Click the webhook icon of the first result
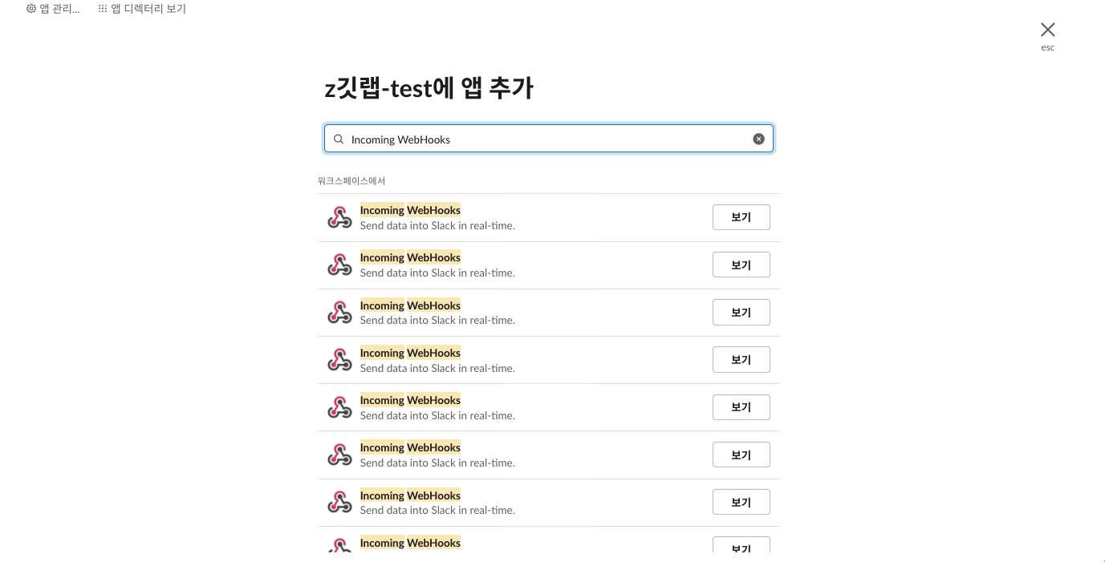This screenshot has height=562, width=1105. coord(340,217)
